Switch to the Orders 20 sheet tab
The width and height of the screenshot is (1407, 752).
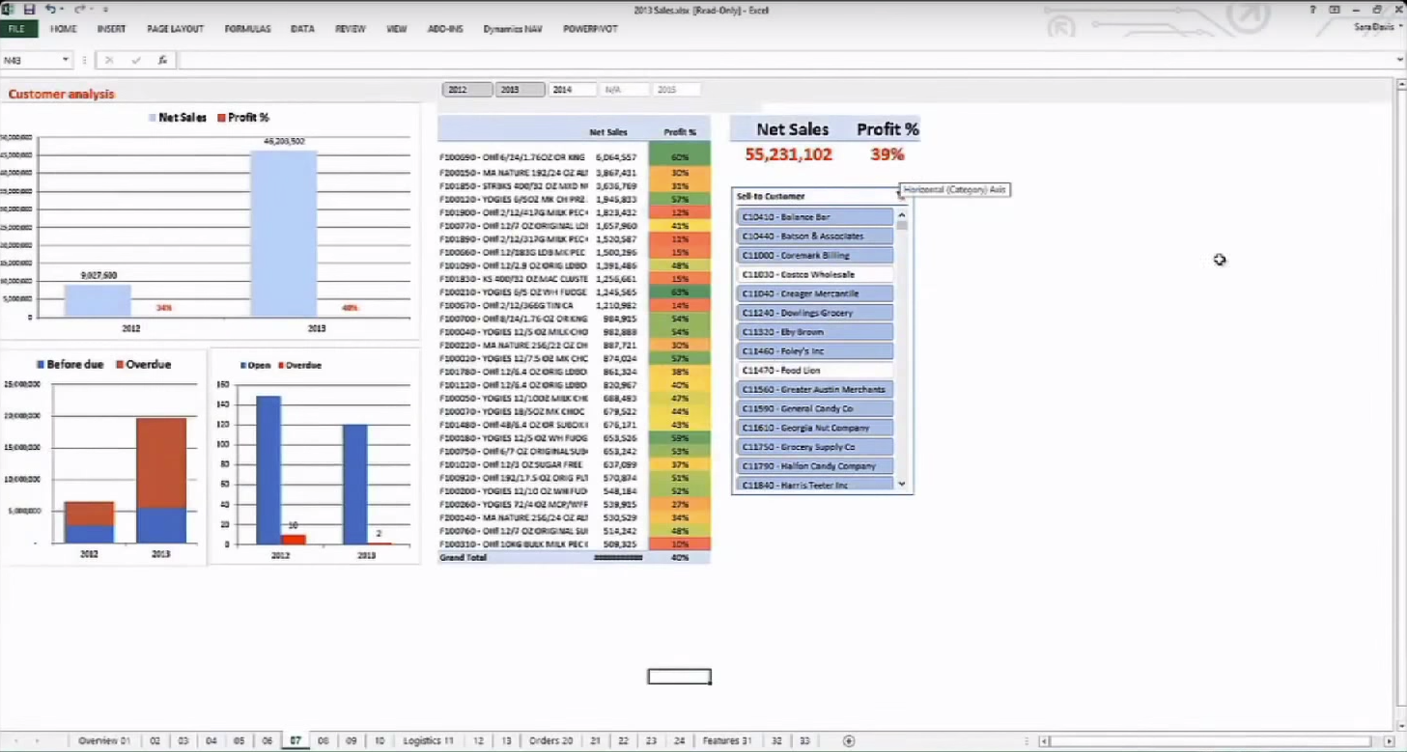click(x=551, y=741)
